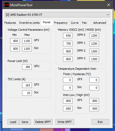Click the Delete SPPT button
Screen dimensions: 115x131
[43, 122]
